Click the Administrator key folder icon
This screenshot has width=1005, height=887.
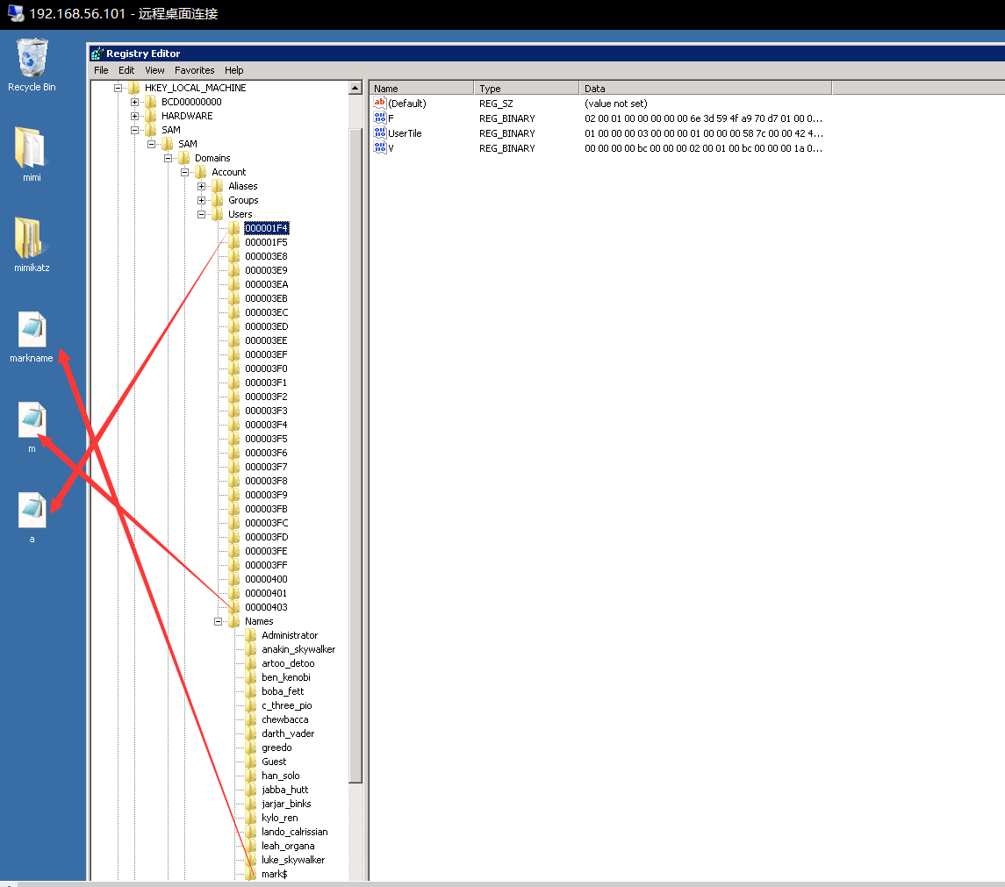coord(251,636)
